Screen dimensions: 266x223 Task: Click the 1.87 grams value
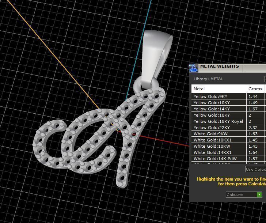[253, 159]
